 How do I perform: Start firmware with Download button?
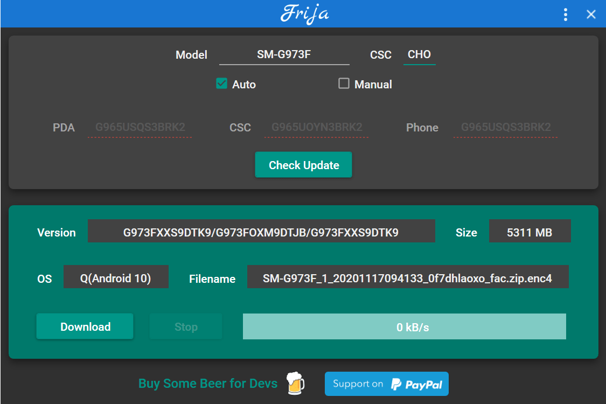(85, 326)
